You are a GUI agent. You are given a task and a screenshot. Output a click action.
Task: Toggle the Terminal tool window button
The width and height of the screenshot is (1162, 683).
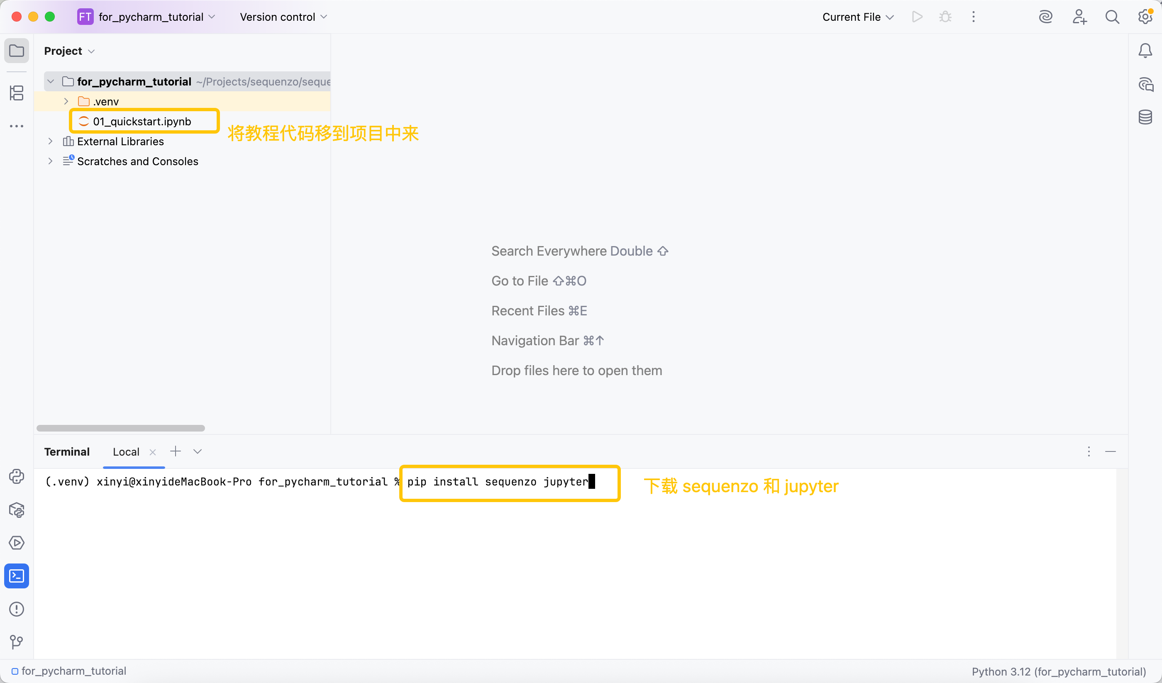[17, 576]
